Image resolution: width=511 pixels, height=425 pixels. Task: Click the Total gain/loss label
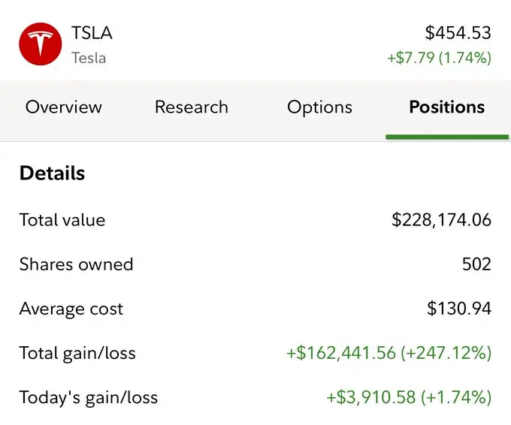(x=77, y=353)
